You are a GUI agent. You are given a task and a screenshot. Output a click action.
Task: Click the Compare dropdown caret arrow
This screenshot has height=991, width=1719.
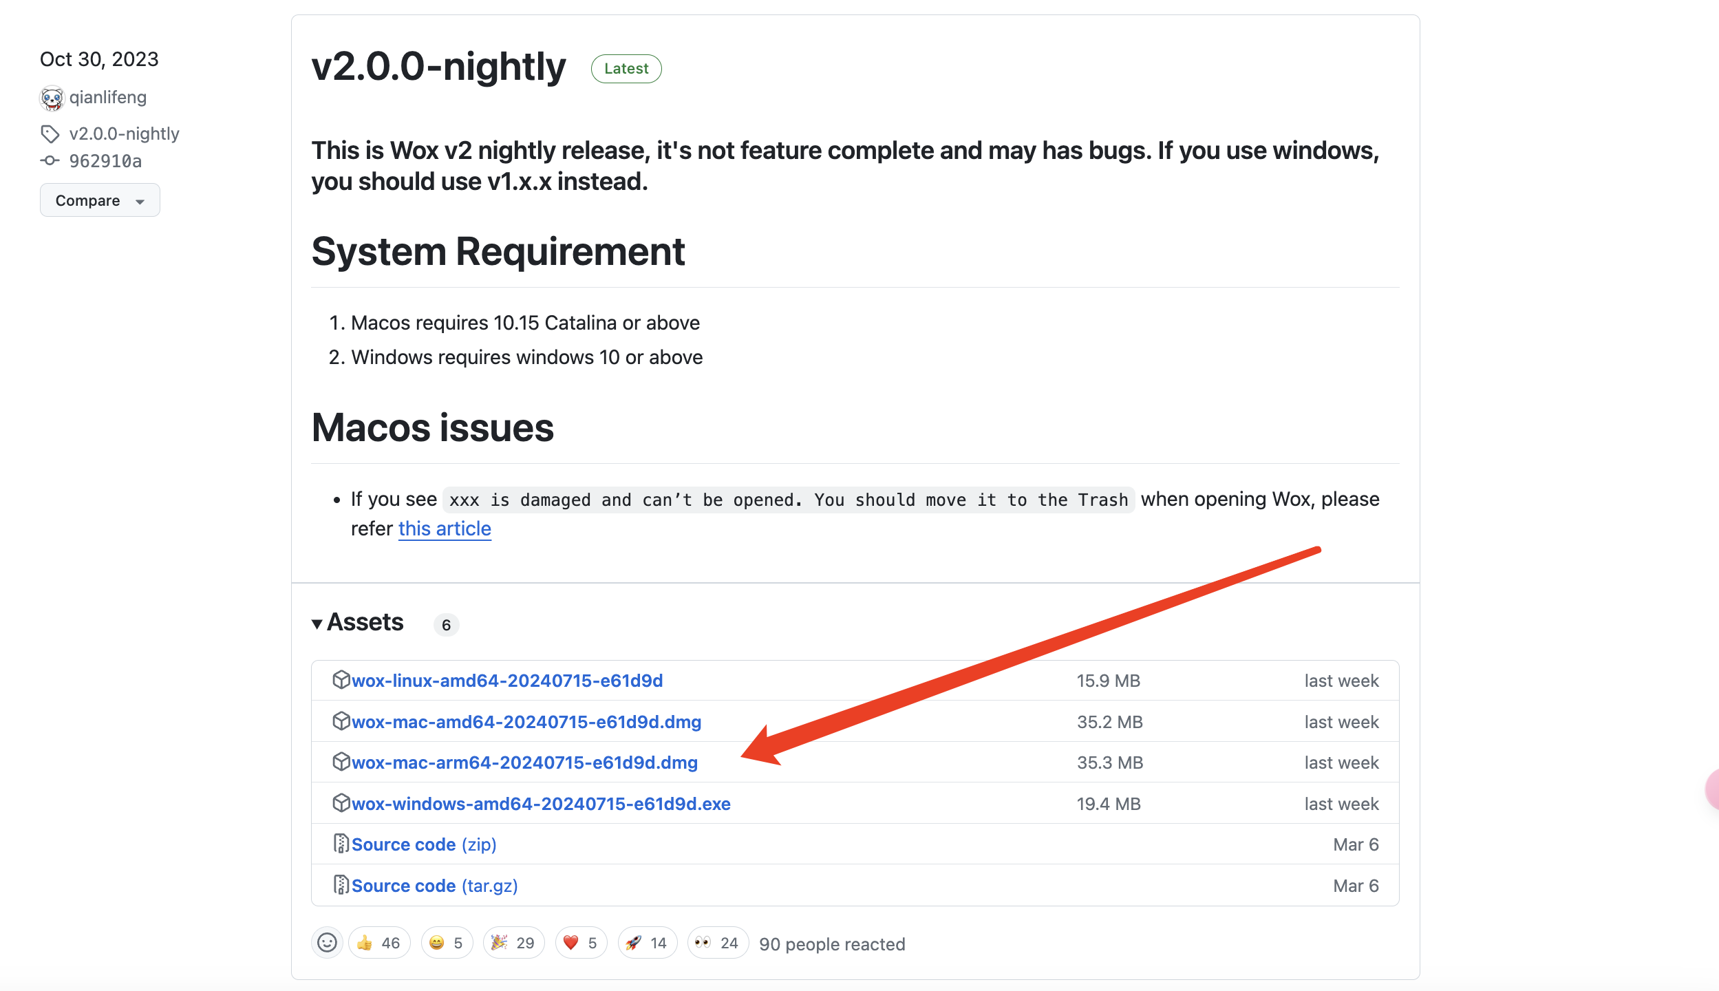point(140,202)
